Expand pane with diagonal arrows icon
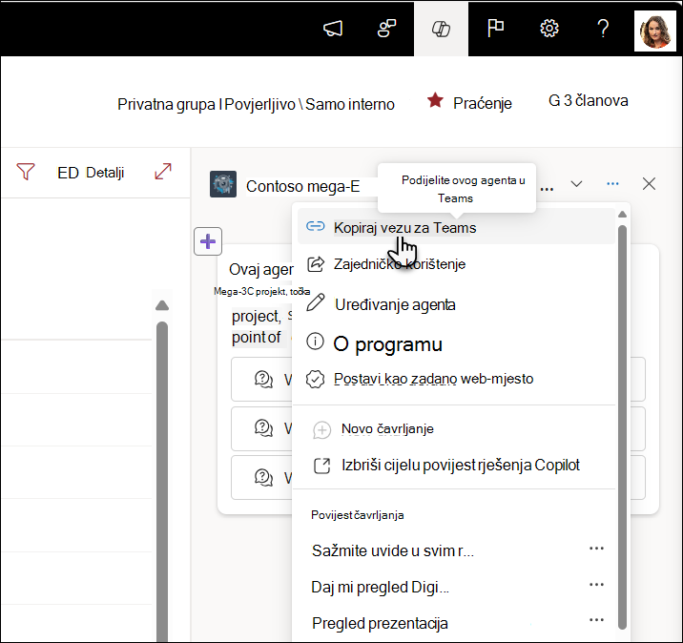The width and height of the screenshot is (683, 643). click(163, 171)
